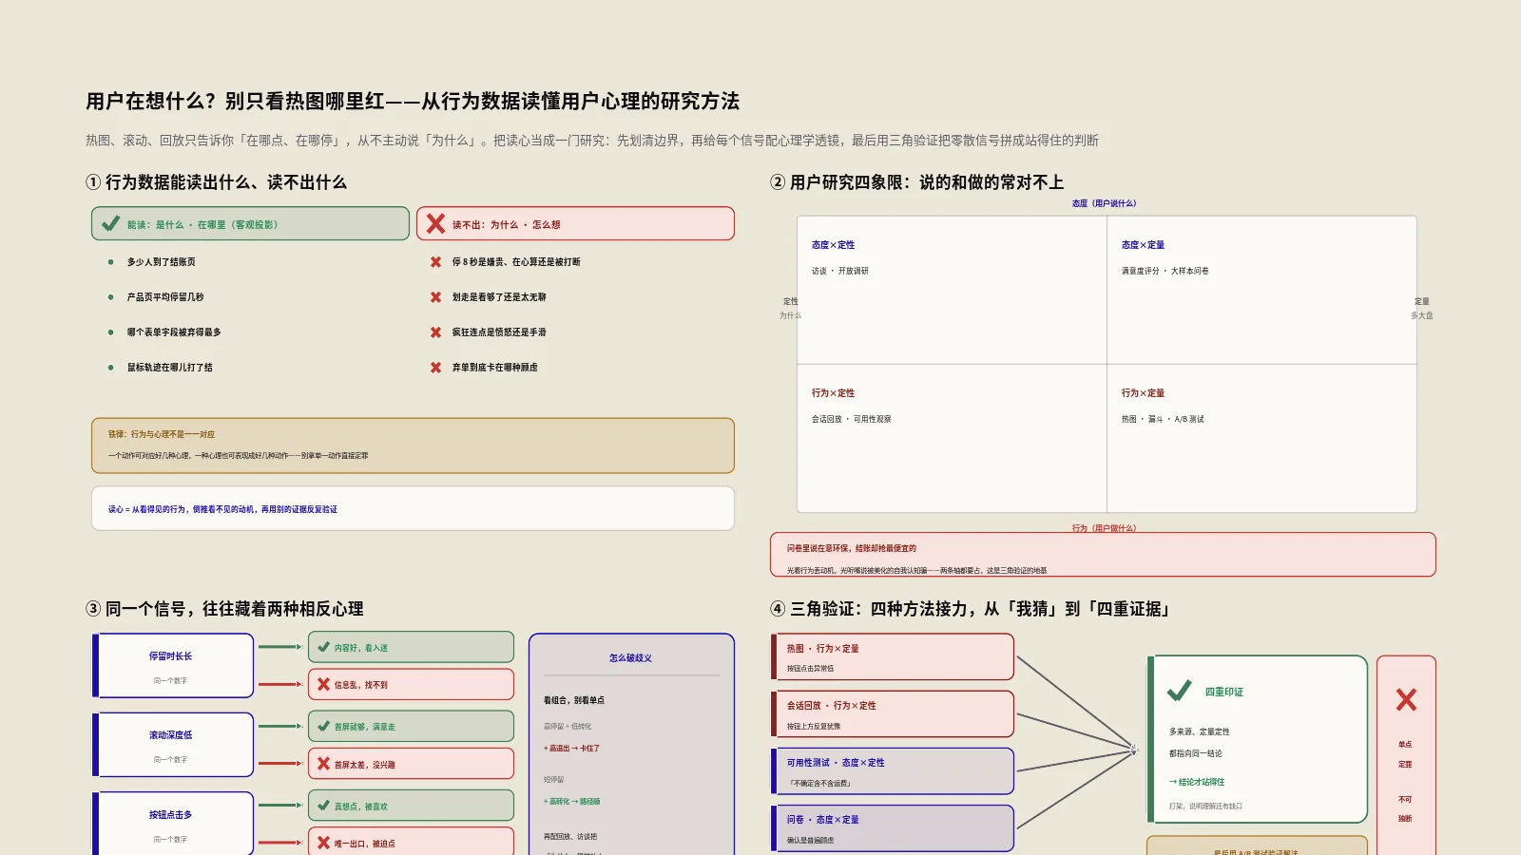Click the + 高转化 → 路径顺 line
This screenshot has height=855, width=1521.
571,802
